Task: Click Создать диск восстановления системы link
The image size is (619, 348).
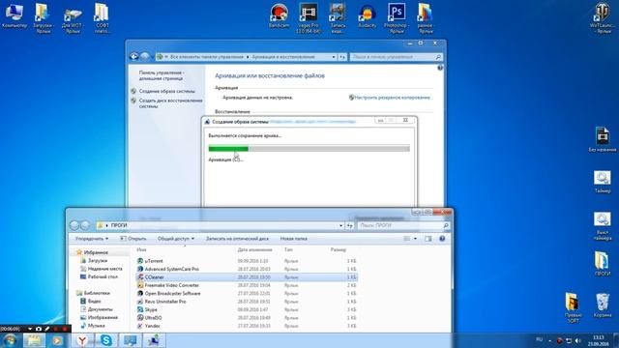Action: 170,103
